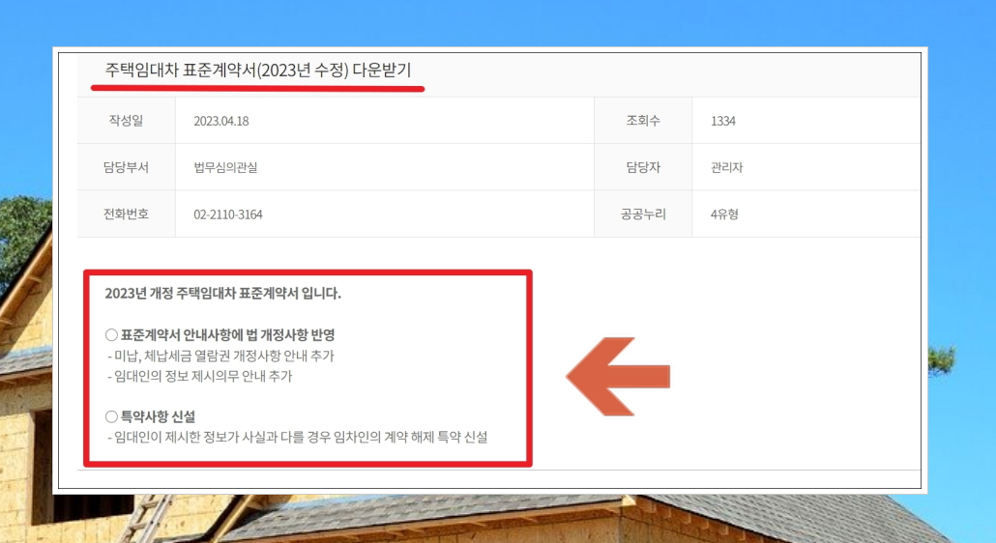Select the 담당부서 label cell
The width and height of the screenshot is (996, 543).
click(127, 167)
